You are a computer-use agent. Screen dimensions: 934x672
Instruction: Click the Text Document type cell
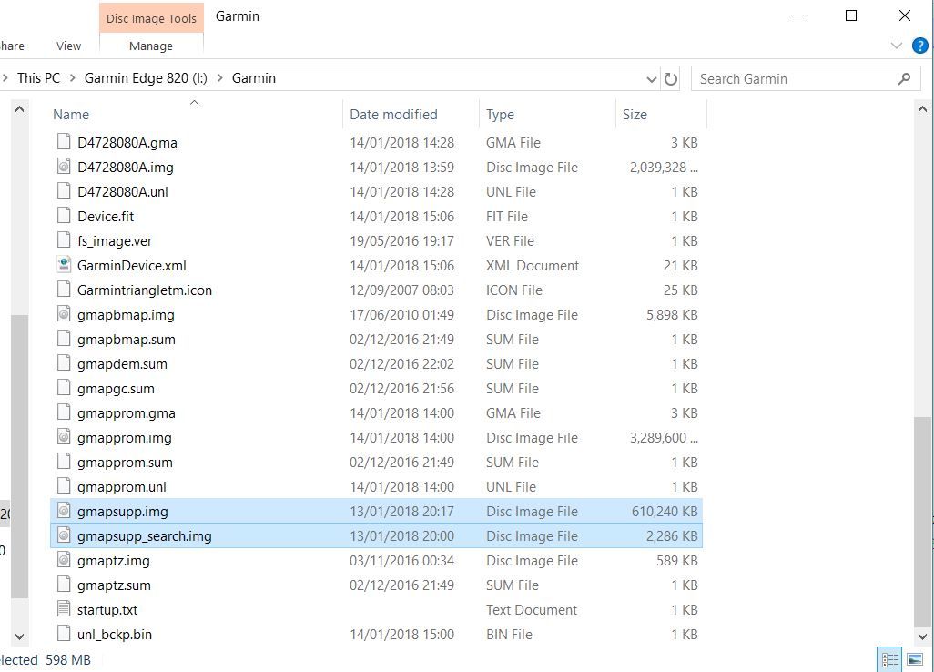point(532,609)
